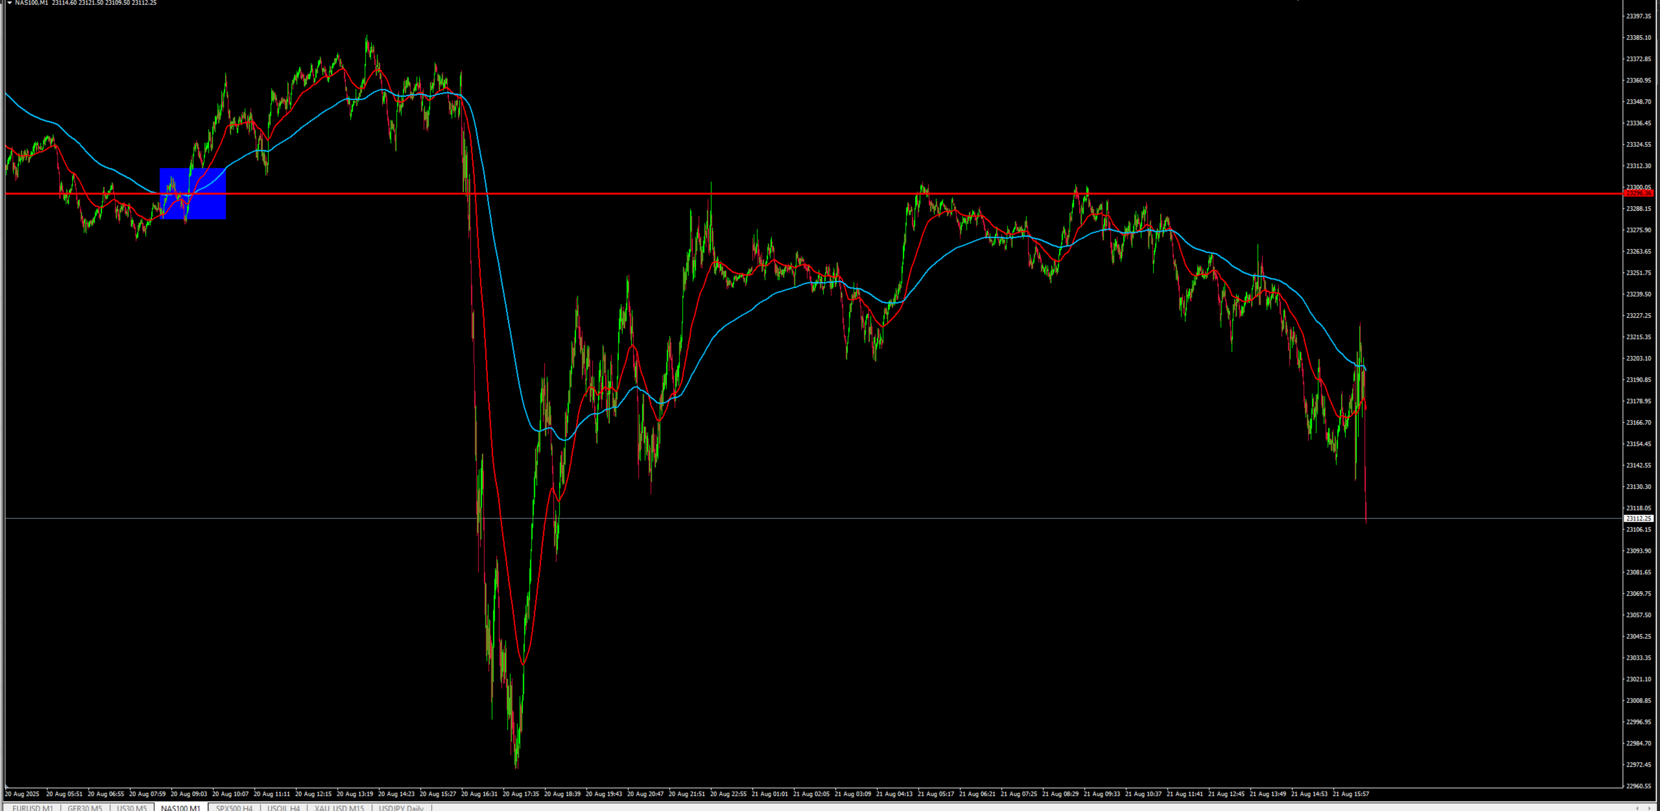Select the blue highlighted rectangle on chart

point(209,206)
